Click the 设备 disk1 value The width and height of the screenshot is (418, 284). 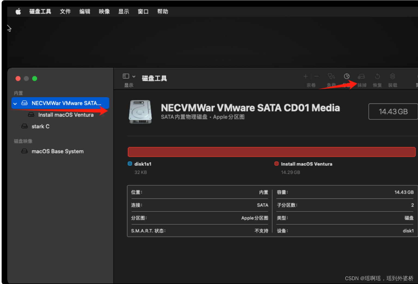pyautogui.click(x=408, y=231)
